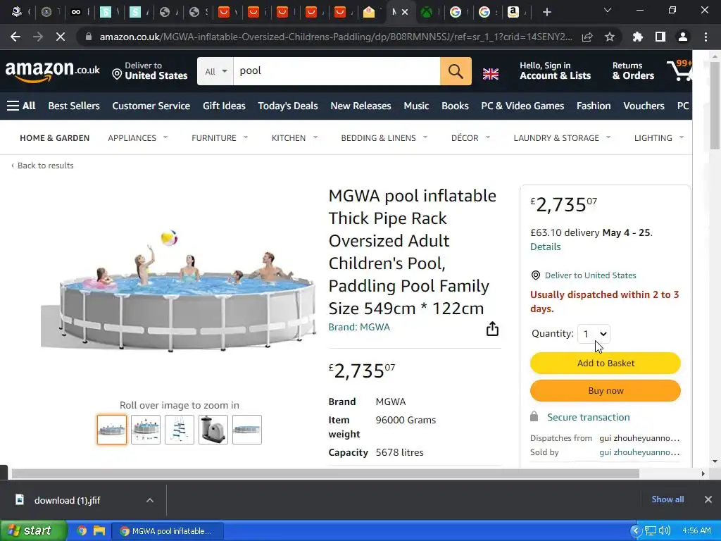Click Add to Basket

pyautogui.click(x=605, y=363)
